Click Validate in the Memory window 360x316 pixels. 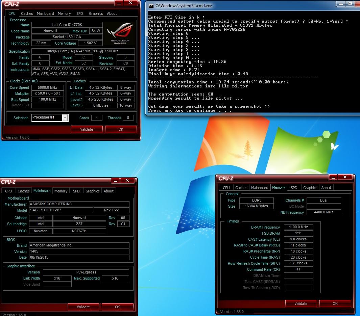point(301,304)
